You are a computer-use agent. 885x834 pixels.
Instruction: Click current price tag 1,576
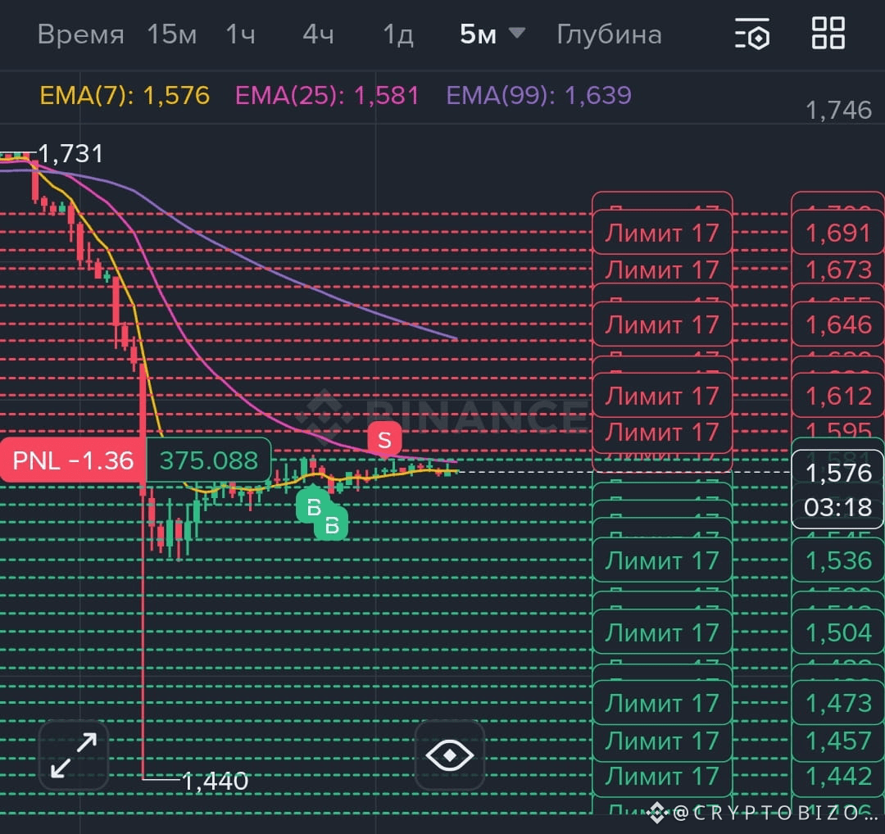838,473
